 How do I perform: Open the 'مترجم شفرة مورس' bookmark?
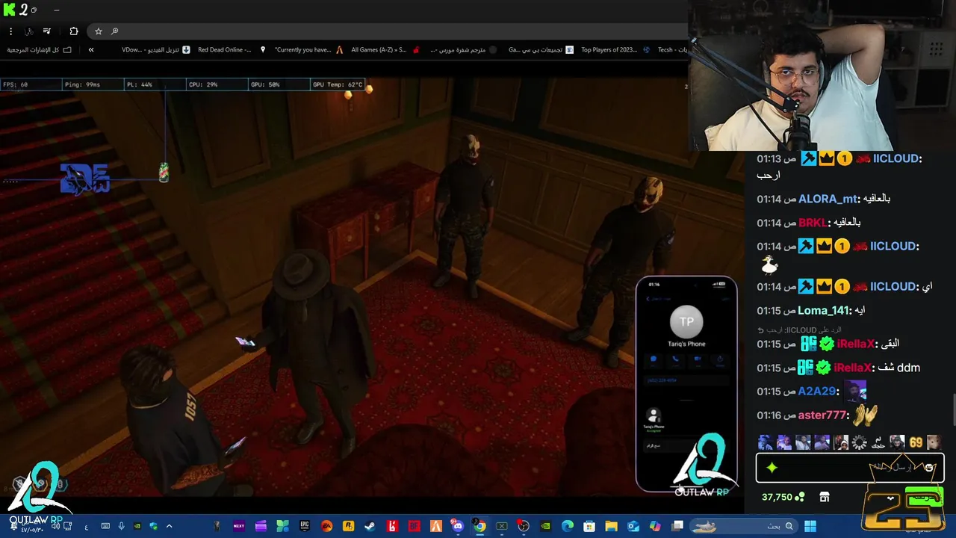[463, 50]
